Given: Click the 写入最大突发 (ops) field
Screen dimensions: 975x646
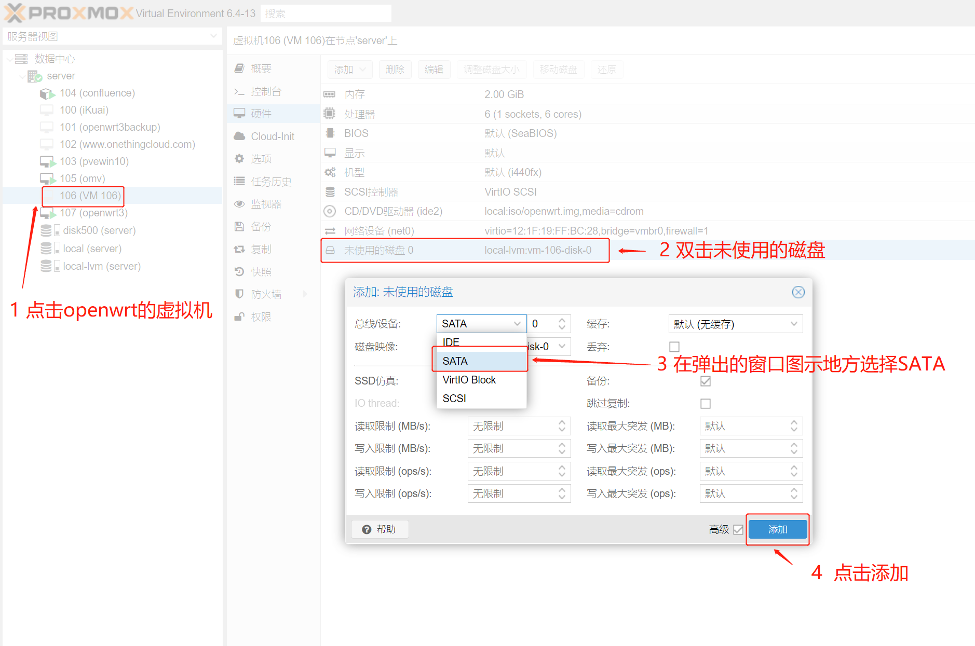Looking at the screenshot, I should 751,493.
